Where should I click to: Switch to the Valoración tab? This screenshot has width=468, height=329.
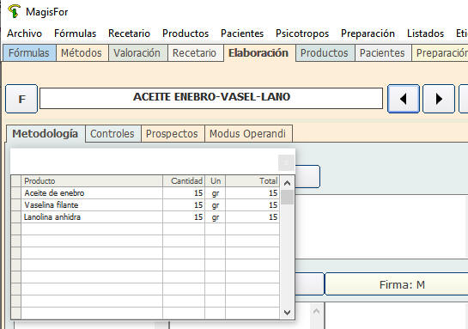(x=137, y=53)
